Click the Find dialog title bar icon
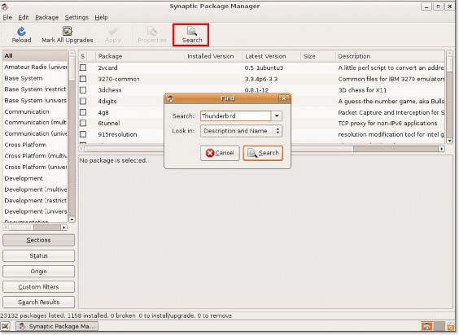The height and width of the screenshot is (335, 459). pos(170,99)
